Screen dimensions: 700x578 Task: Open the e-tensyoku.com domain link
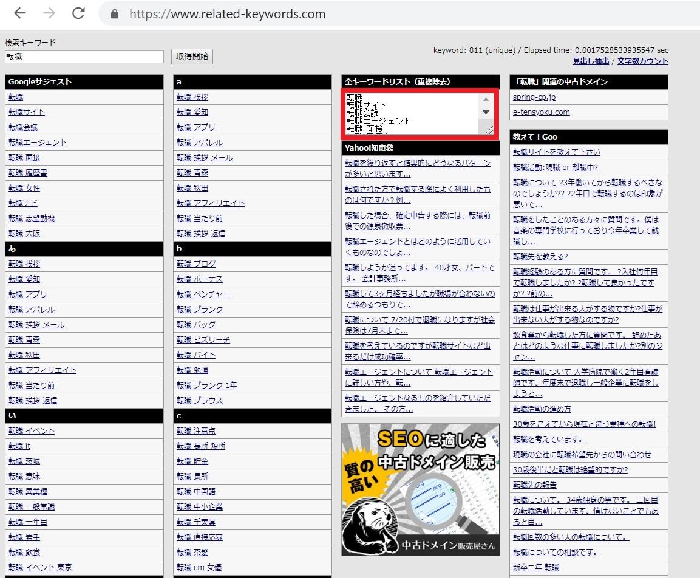click(541, 112)
